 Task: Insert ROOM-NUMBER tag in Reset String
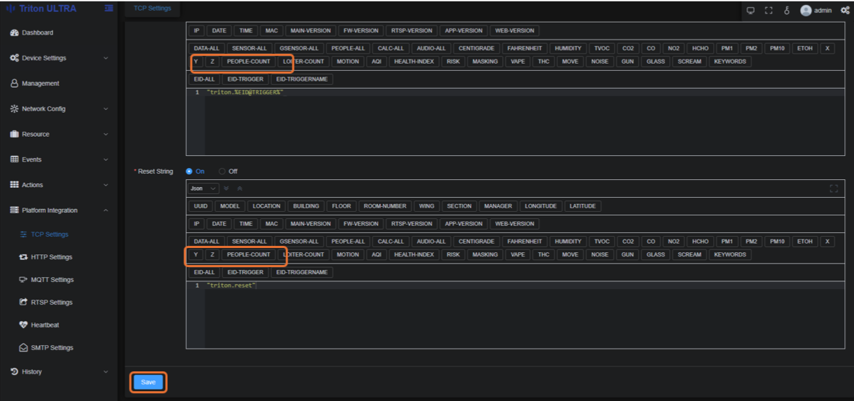[385, 206]
